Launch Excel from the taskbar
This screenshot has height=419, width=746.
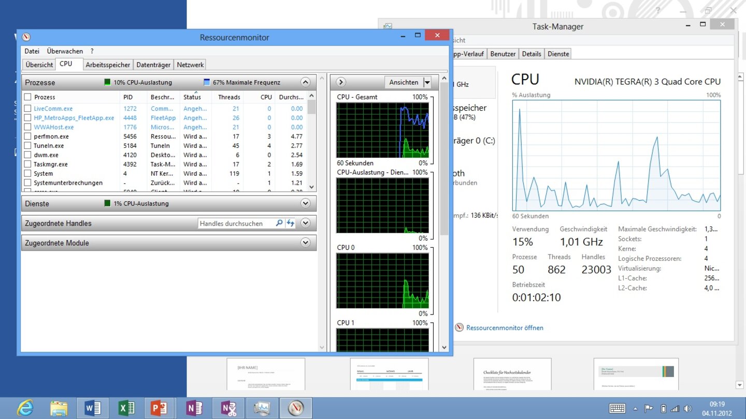click(126, 408)
